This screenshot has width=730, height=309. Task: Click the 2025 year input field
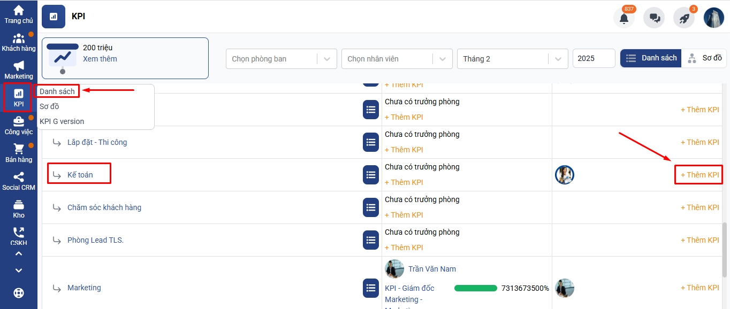pyautogui.click(x=594, y=59)
